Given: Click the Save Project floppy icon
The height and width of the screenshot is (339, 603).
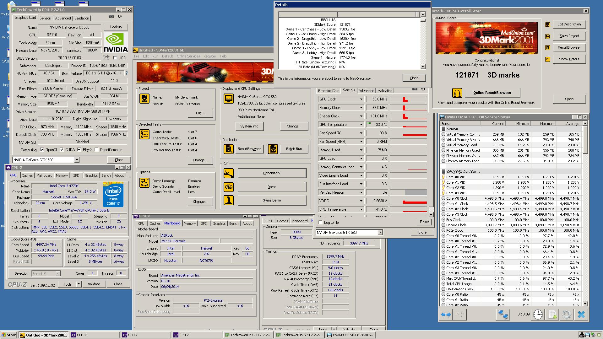Looking at the screenshot, I should 548,36.
